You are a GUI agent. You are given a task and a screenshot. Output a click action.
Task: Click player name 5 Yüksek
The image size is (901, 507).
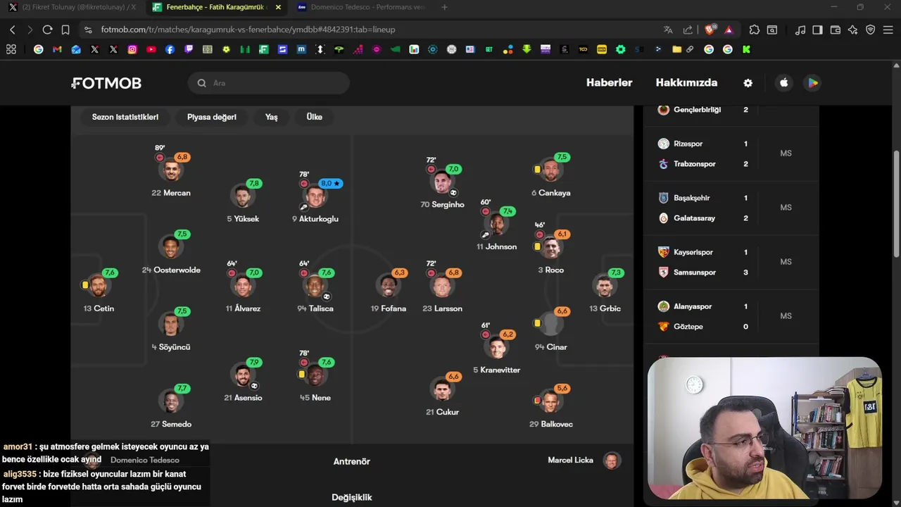point(243,219)
